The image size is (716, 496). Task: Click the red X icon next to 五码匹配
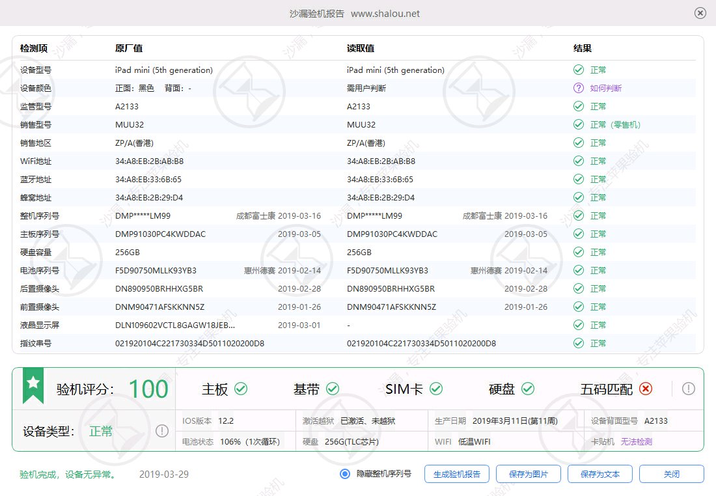645,389
